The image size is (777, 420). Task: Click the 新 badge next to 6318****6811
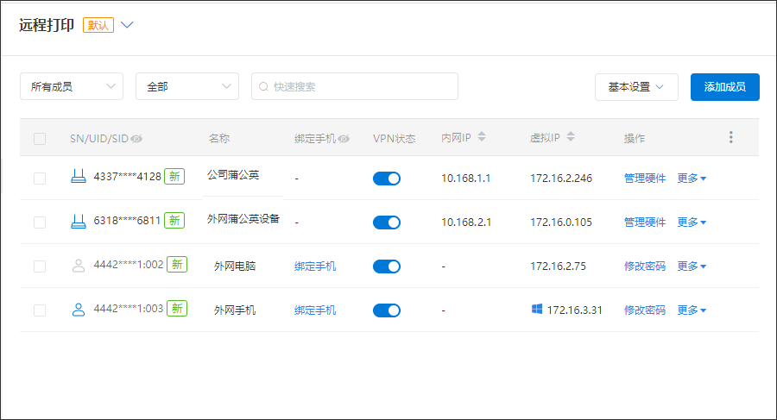tap(174, 221)
